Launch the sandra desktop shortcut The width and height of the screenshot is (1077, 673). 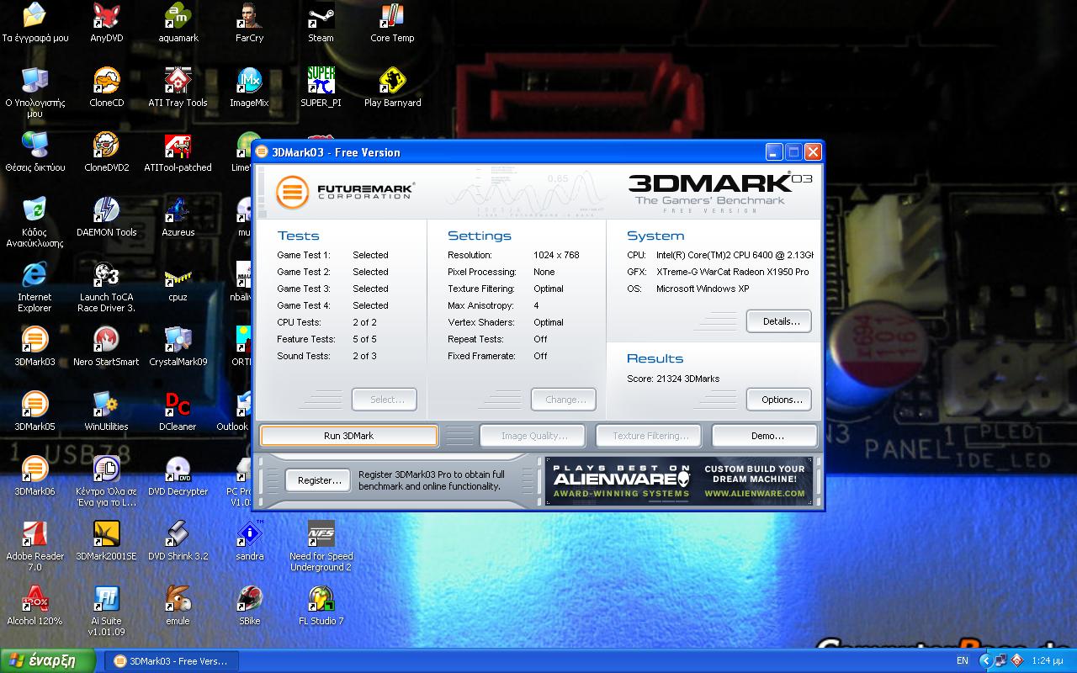coord(249,541)
